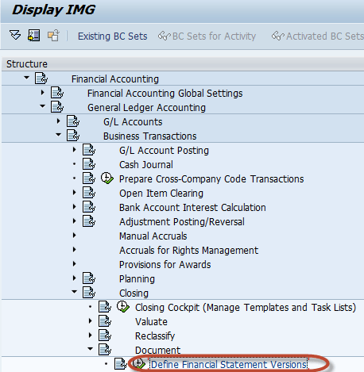
Task: Open documentation icon for Open Item Clearing
Action: (x=89, y=193)
